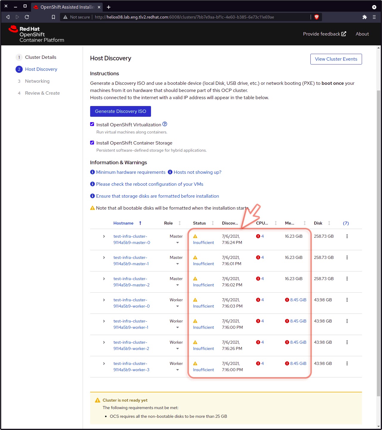
Task: Open a new browser tab
Action: 109,7
